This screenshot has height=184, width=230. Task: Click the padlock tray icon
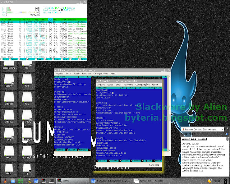point(210,181)
